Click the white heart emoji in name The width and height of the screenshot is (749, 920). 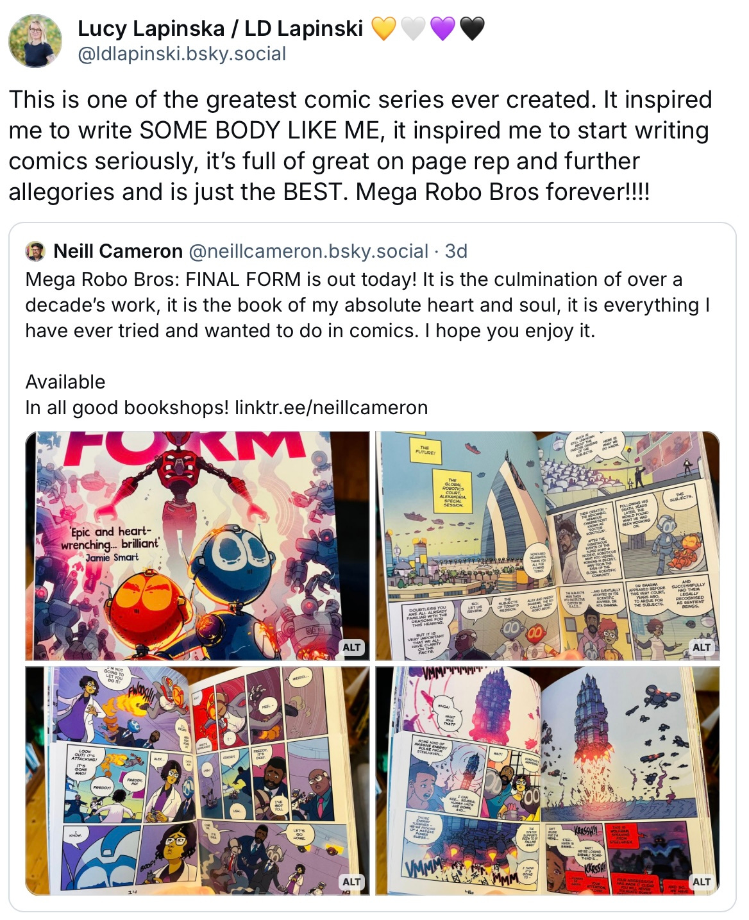point(412,29)
